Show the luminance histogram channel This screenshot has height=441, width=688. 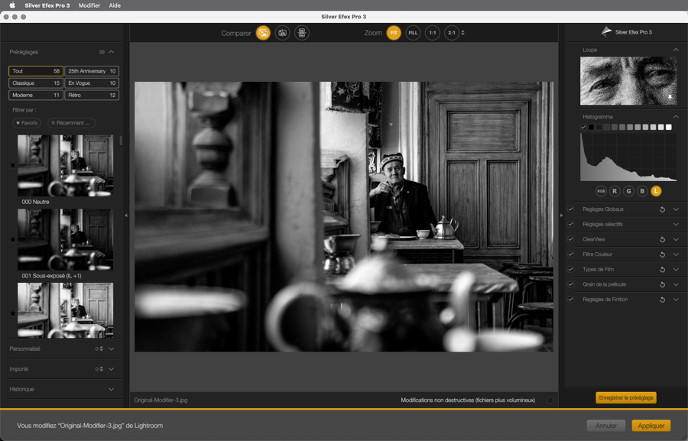657,191
